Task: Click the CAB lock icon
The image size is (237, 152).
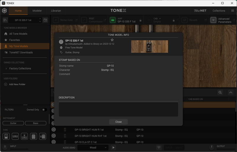Action: (174, 20)
